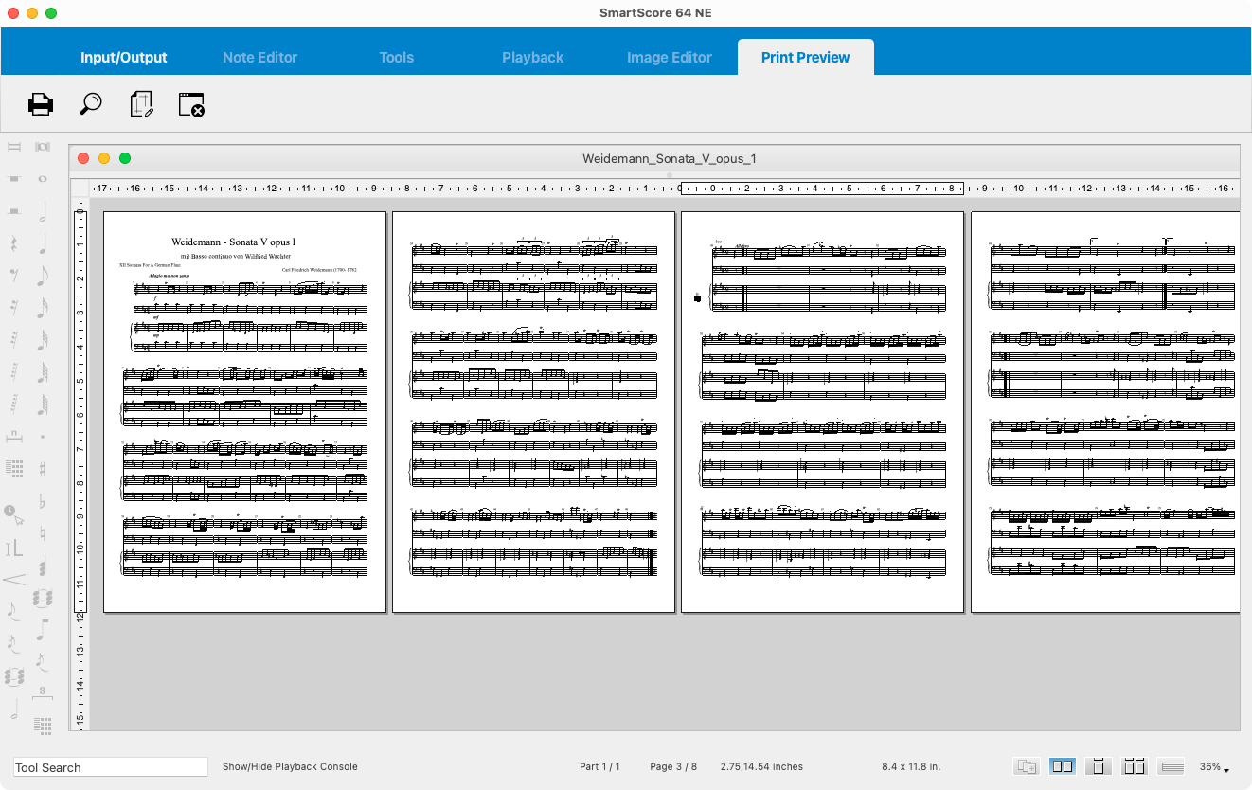The image size is (1252, 790).
Task: Open the 36% zoom dropdown
Action: tap(1214, 767)
